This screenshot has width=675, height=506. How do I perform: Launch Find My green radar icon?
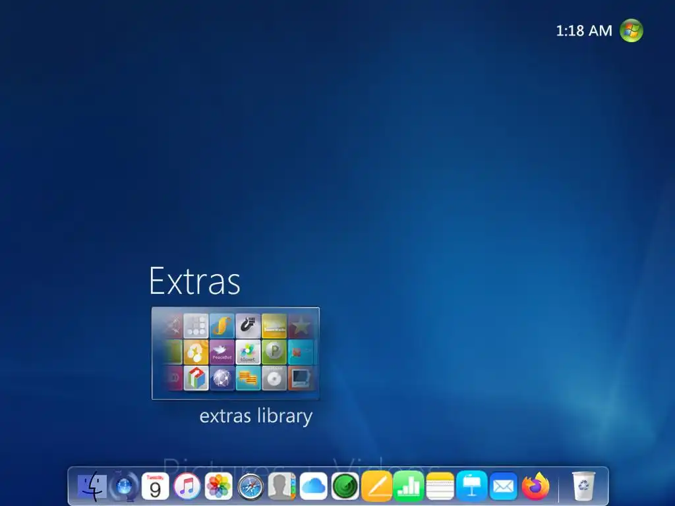[x=345, y=487]
